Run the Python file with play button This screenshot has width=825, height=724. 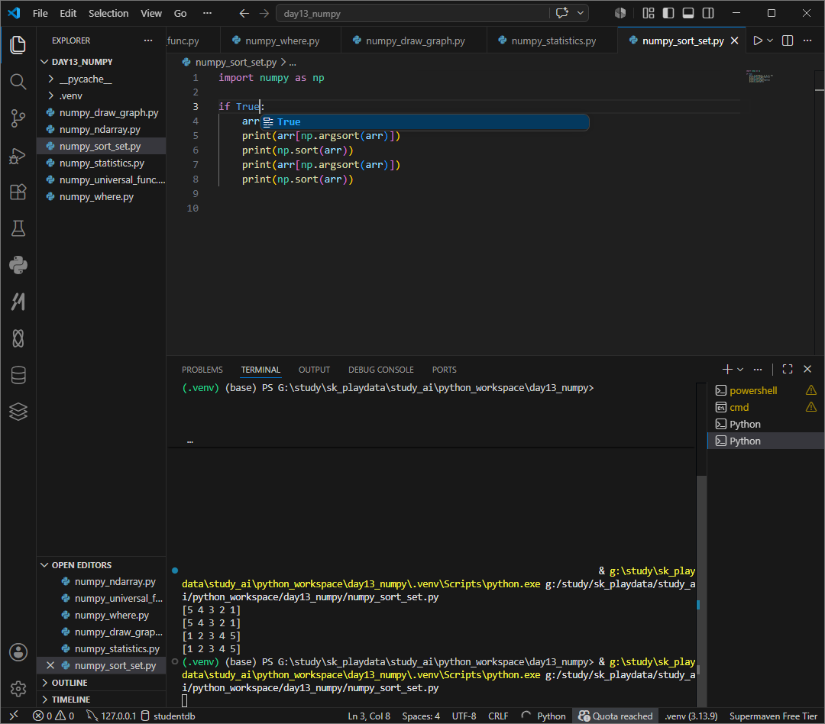click(758, 40)
